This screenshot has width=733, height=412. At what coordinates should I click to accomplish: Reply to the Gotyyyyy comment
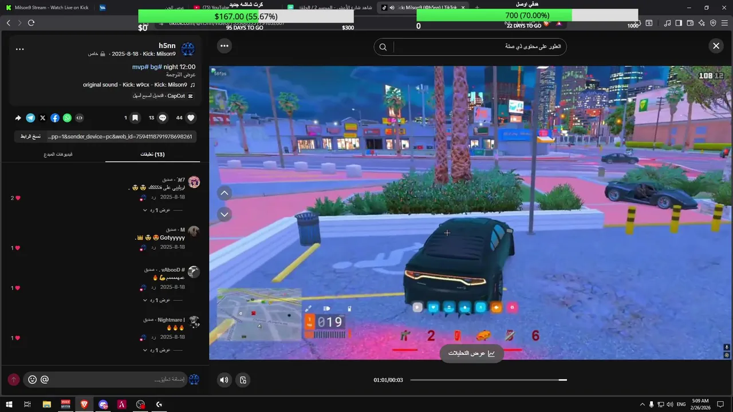[153, 247]
